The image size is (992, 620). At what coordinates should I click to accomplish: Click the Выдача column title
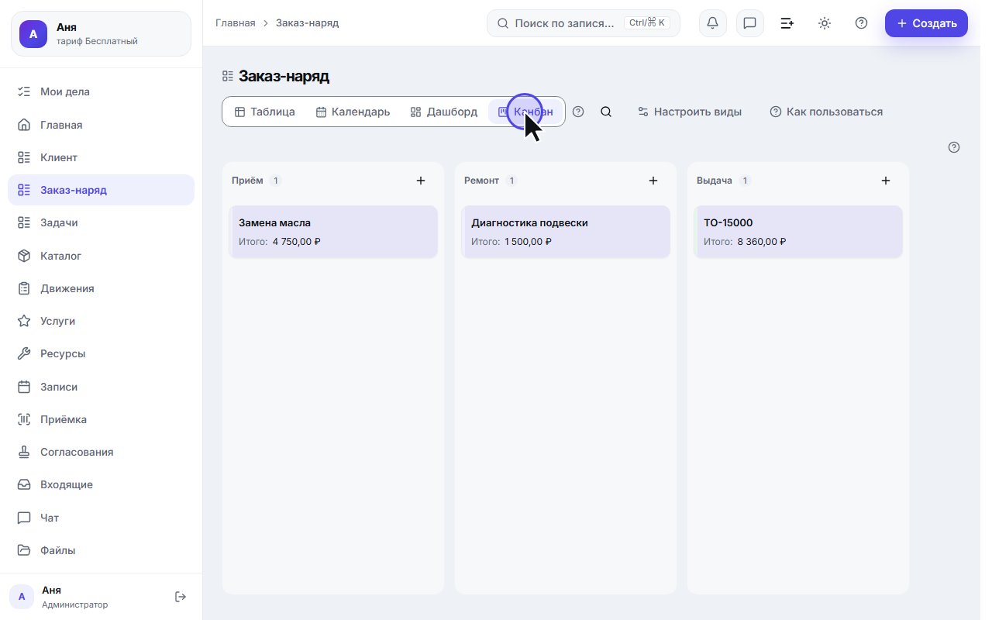(x=715, y=181)
